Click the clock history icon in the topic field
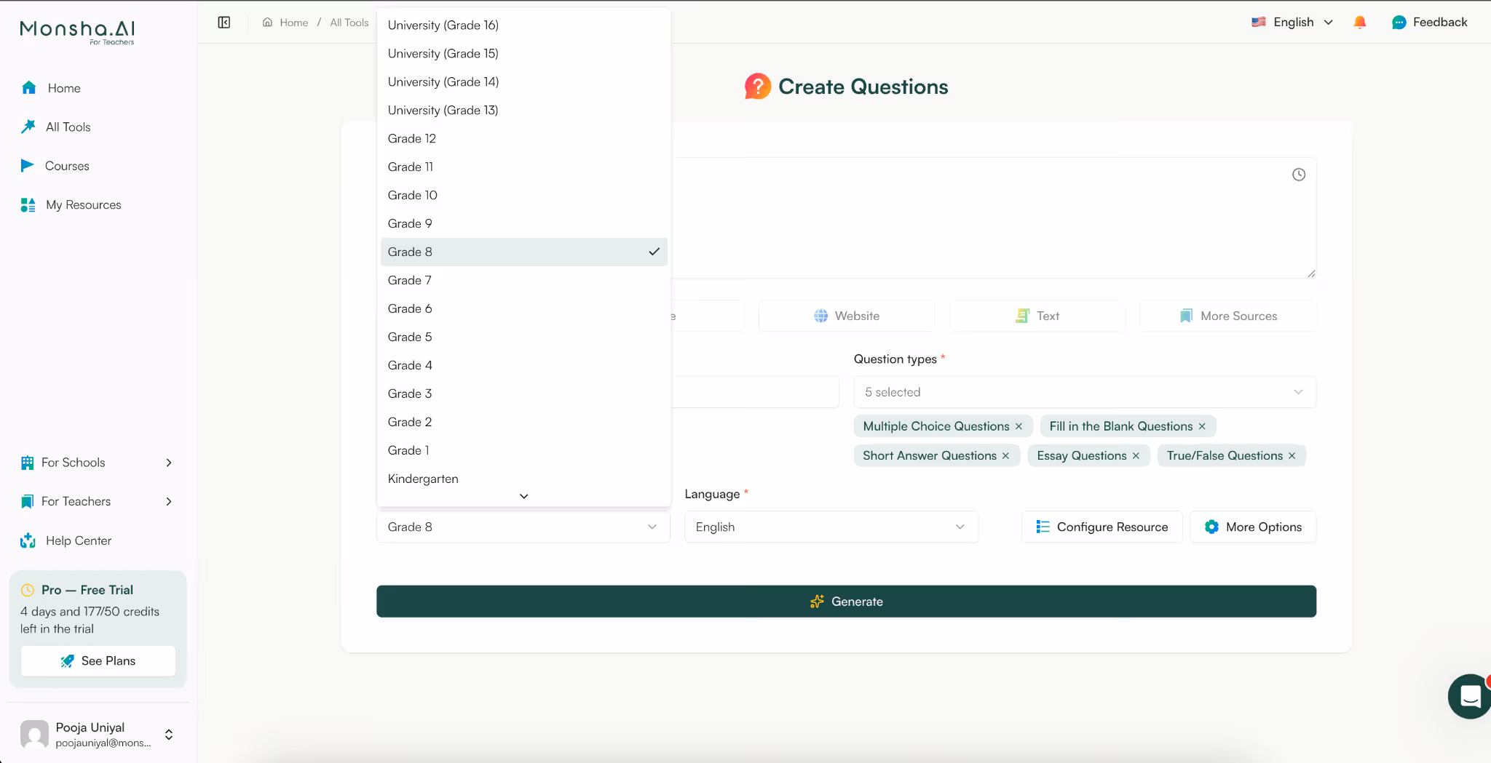The height and width of the screenshot is (763, 1491). 1299,175
